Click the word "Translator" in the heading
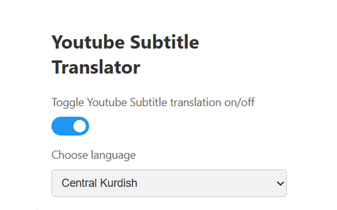Screen dimensions: 337x210 point(96,67)
